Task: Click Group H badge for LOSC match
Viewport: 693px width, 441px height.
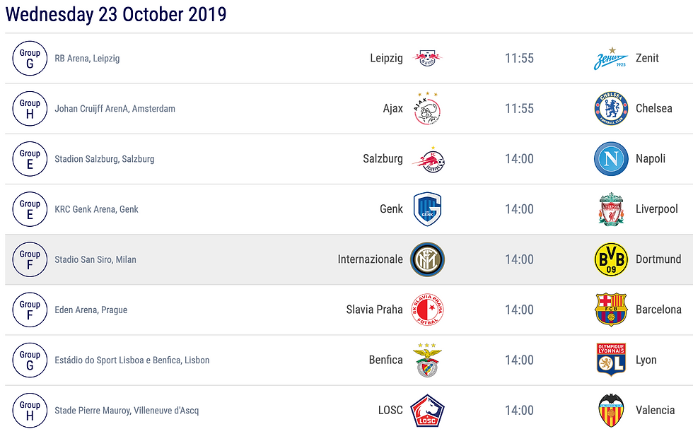Action: (30, 411)
